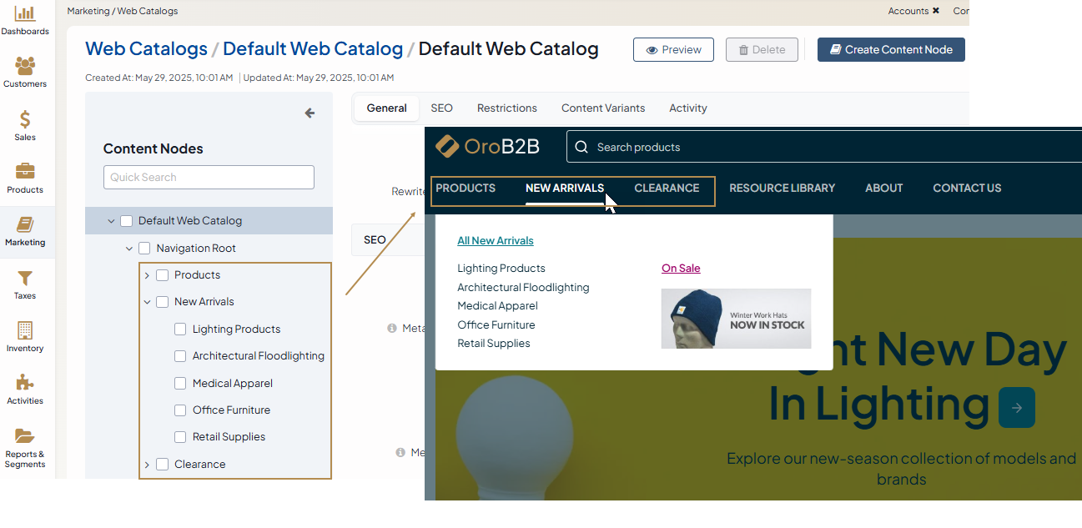Tick the Navigation Root checkbox
1082x528 pixels.
click(x=144, y=249)
